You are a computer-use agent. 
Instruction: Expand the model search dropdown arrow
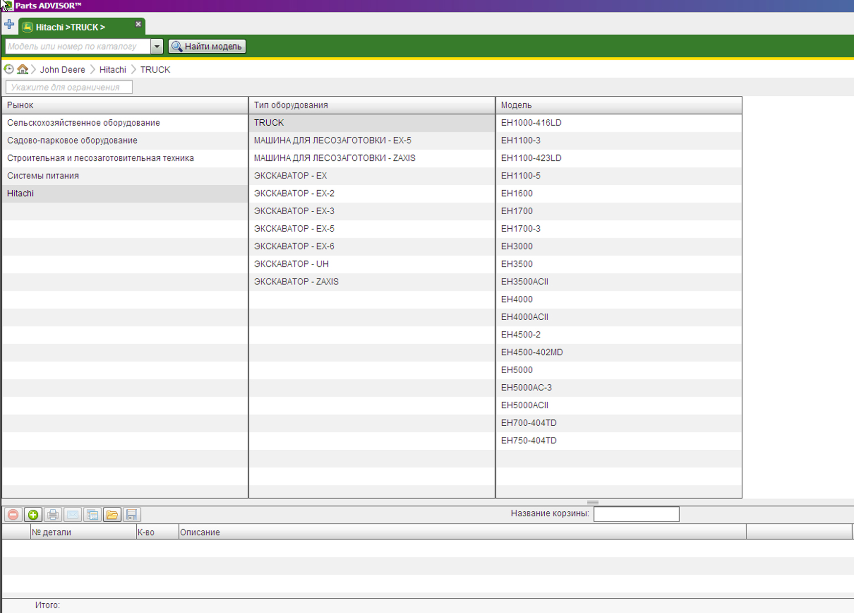pos(157,46)
